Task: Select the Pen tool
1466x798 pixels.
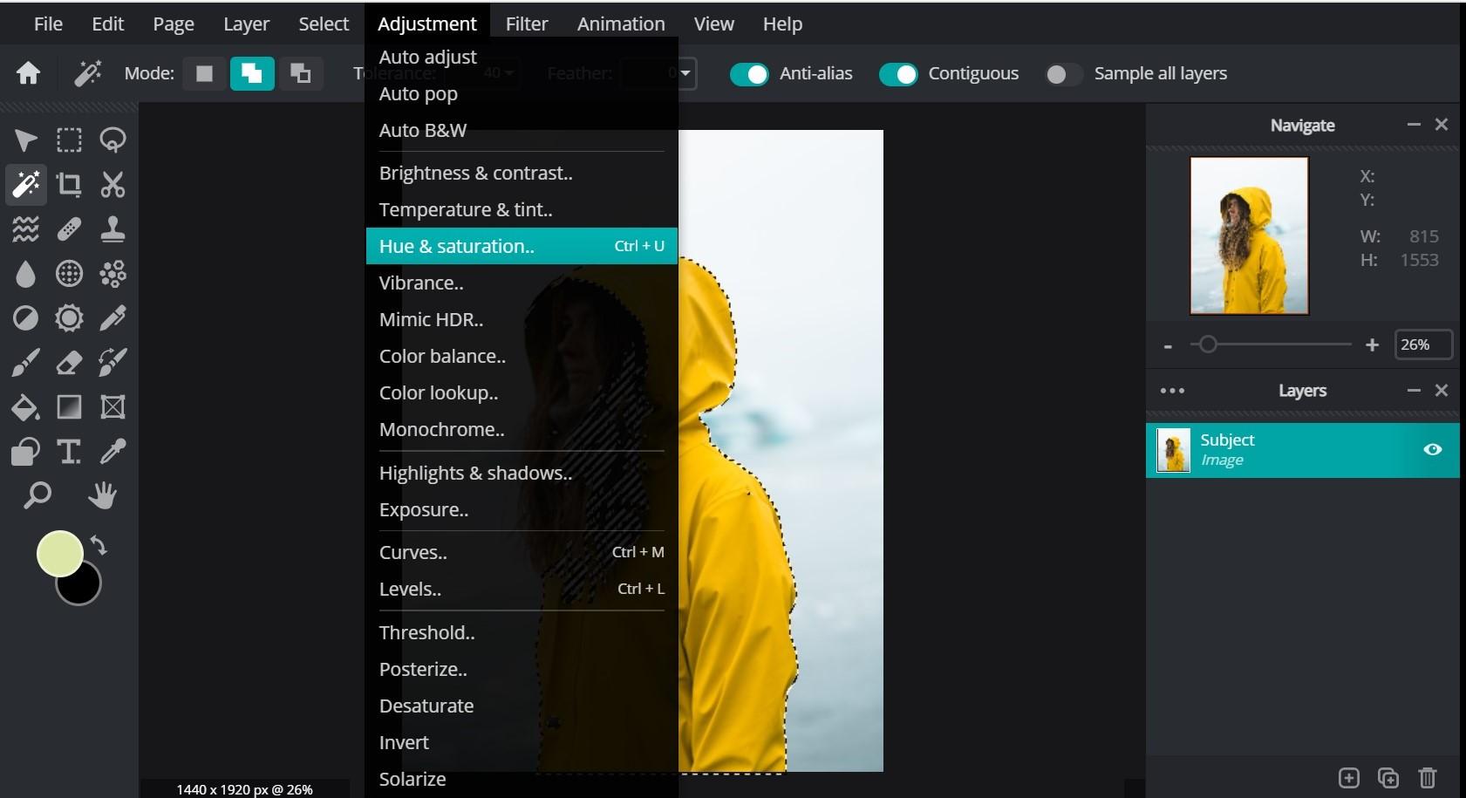Action: [113, 318]
